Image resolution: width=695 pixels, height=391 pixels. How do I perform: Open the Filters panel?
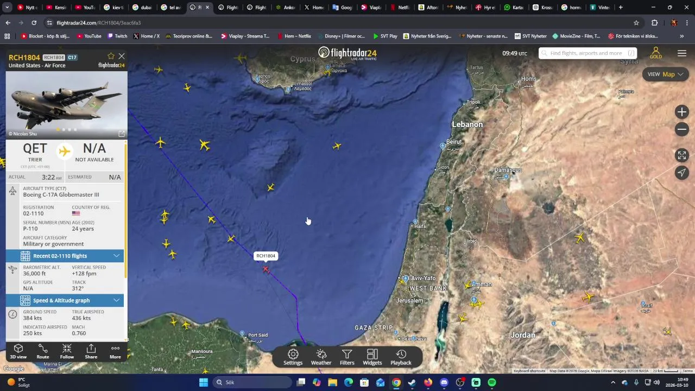pos(347,357)
